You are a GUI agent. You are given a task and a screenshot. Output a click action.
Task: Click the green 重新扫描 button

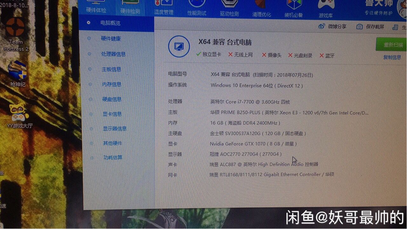[391, 44]
